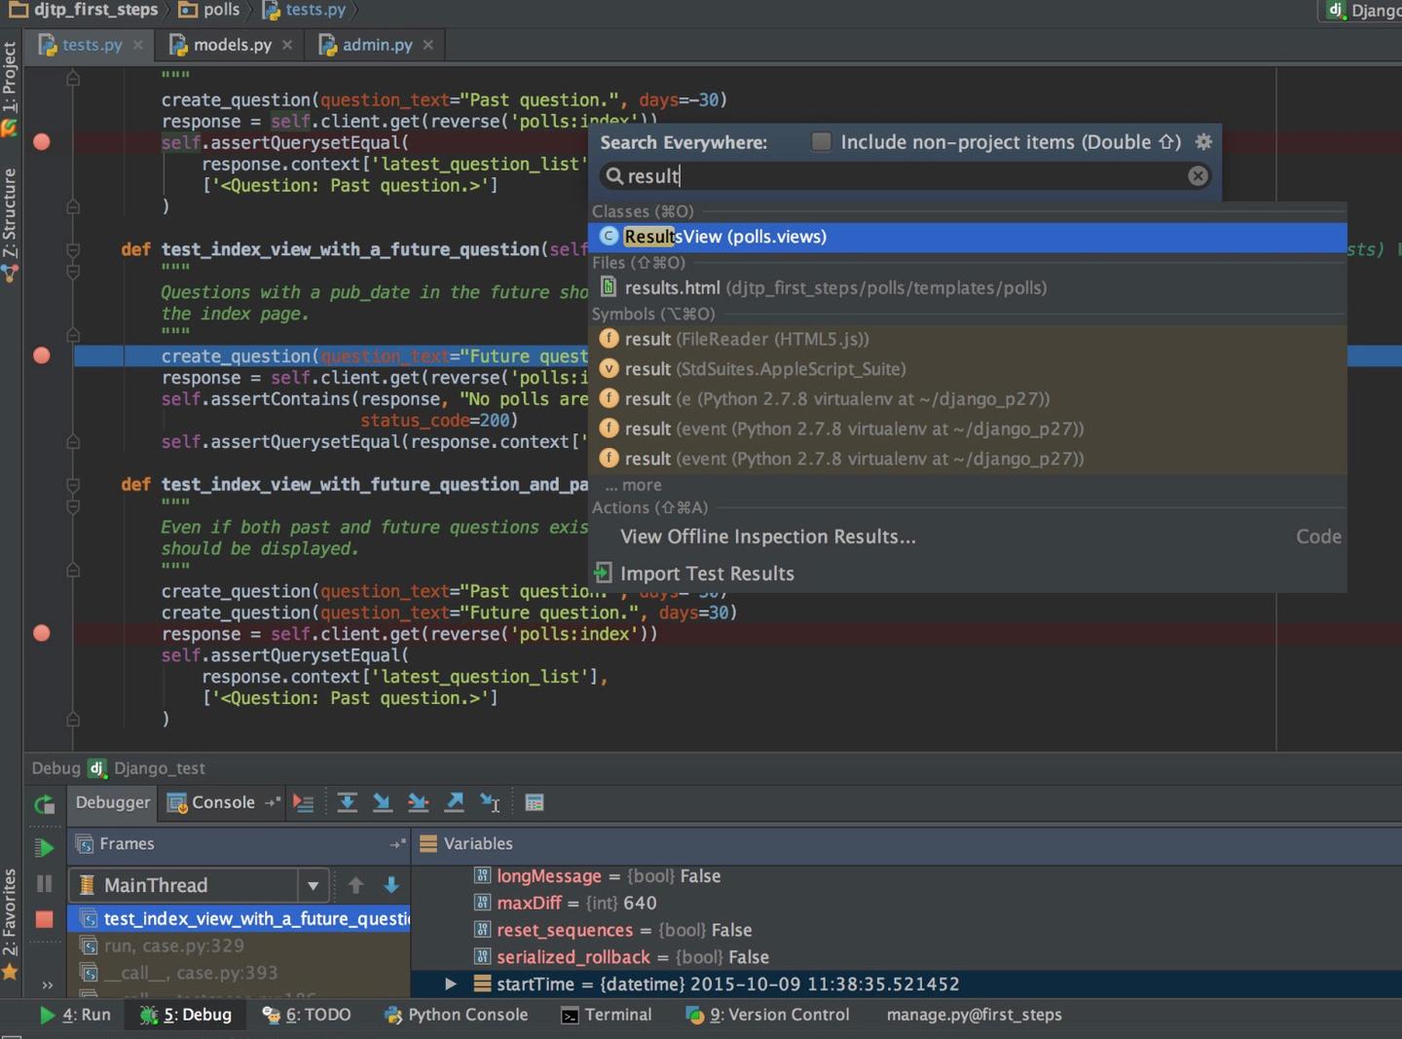Step out of the current frame
The width and height of the screenshot is (1402, 1039).
(x=455, y=801)
